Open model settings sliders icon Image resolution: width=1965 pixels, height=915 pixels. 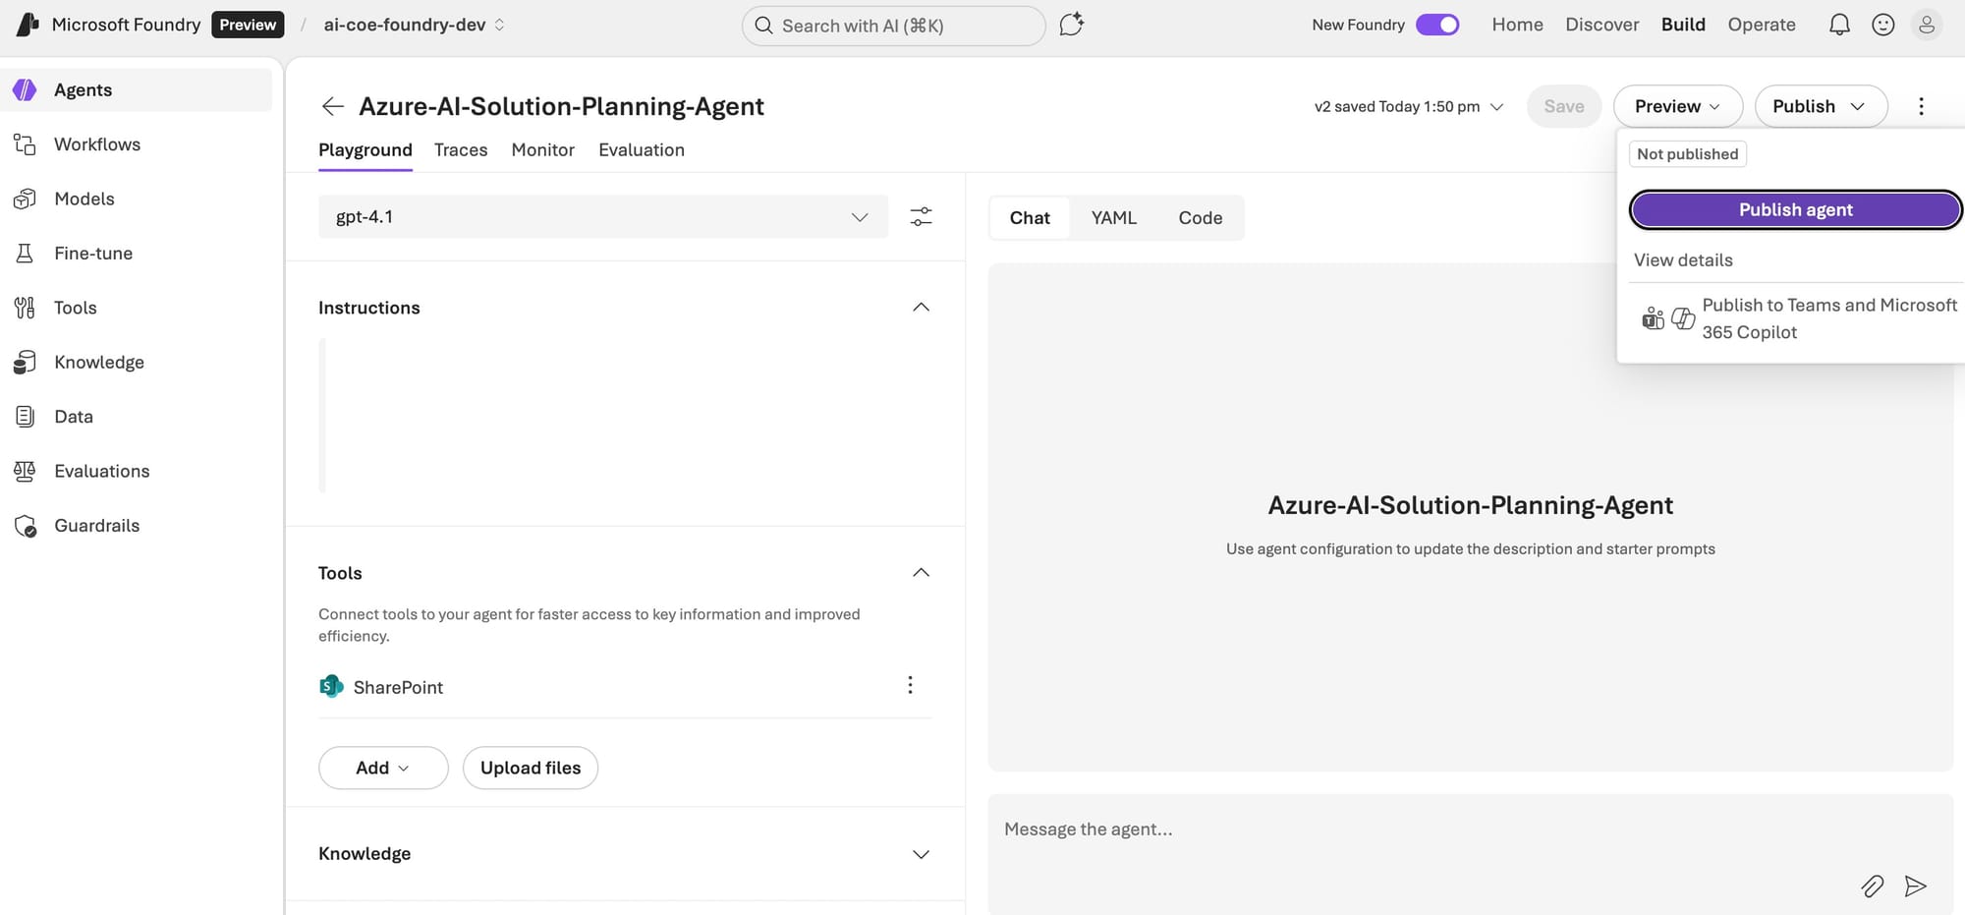click(x=921, y=216)
